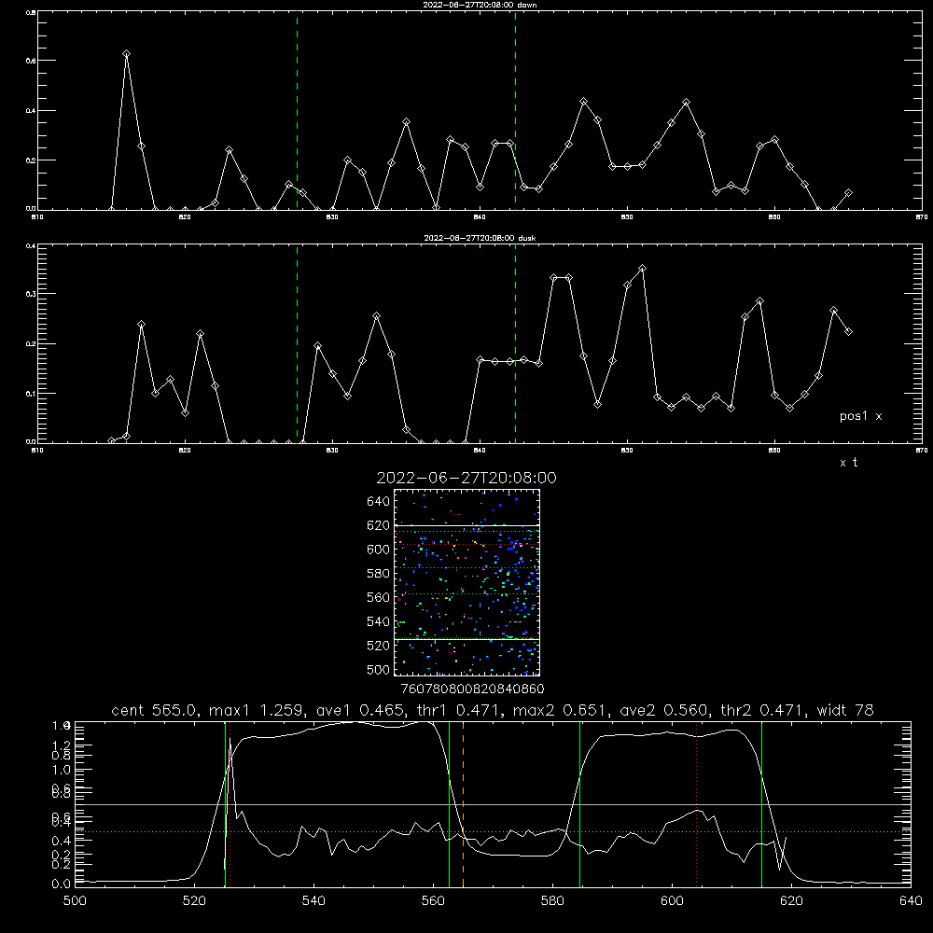
Task: Click the left green dashed line in dawn plot
Action: click(297, 110)
